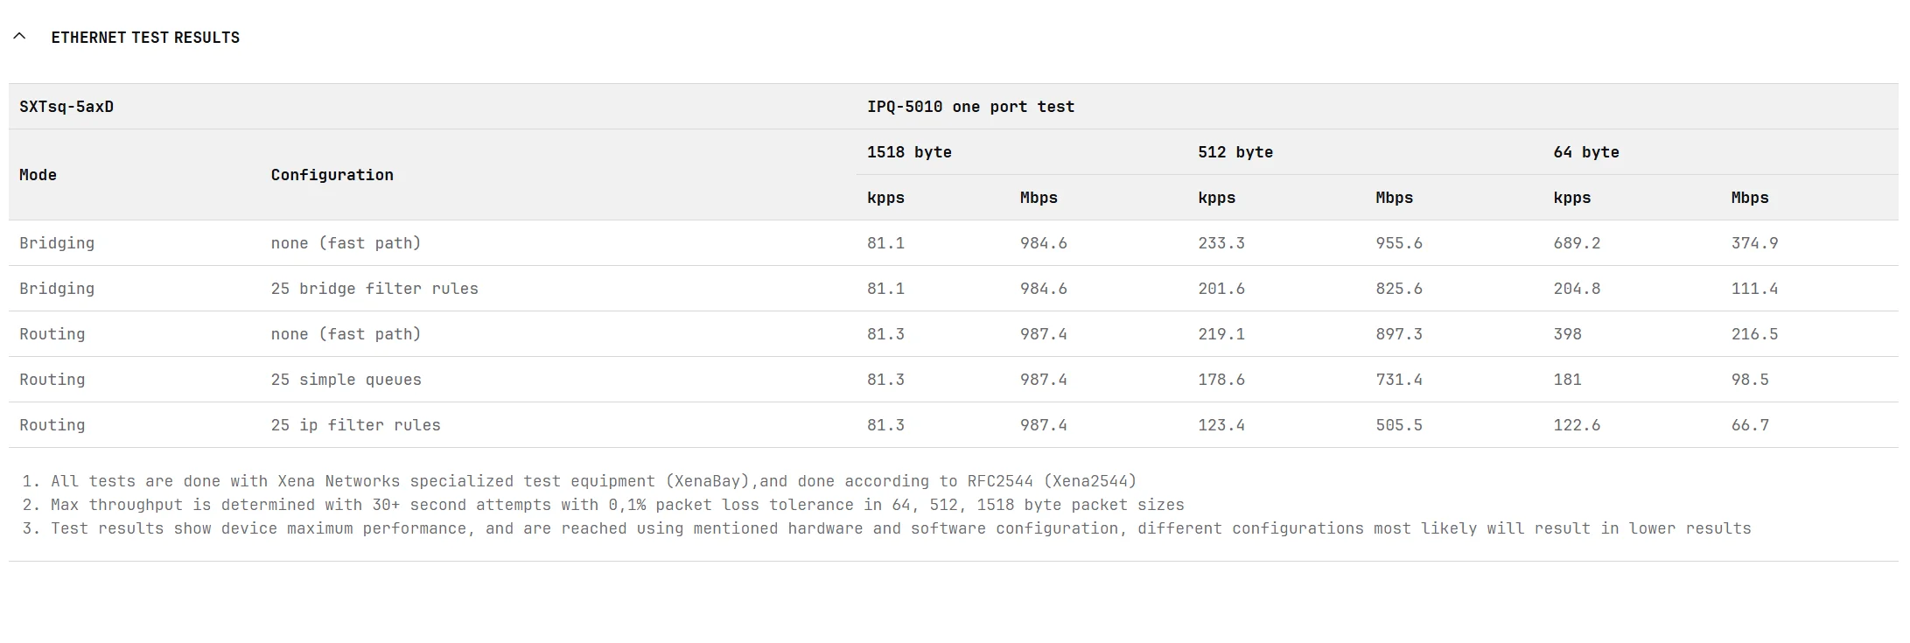This screenshot has height=643, width=1910.
Task: Click the 955.6 Mbps value
Action: 1399,243
